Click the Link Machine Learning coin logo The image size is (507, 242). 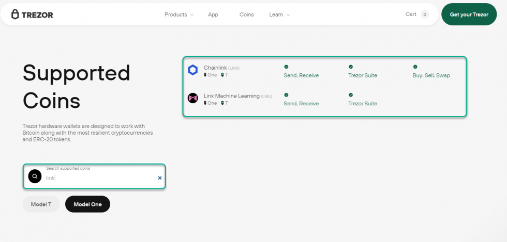click(x=193, y=98)
